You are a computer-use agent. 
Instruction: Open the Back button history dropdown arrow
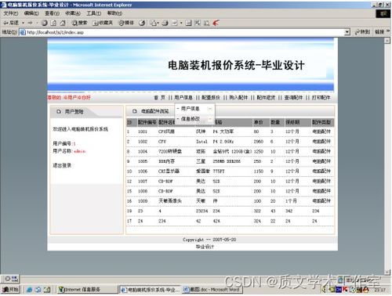click(24, 23)
